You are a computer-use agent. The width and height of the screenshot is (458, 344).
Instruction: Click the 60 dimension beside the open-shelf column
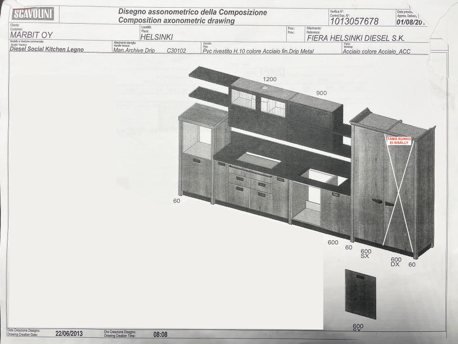click(177, 201)
